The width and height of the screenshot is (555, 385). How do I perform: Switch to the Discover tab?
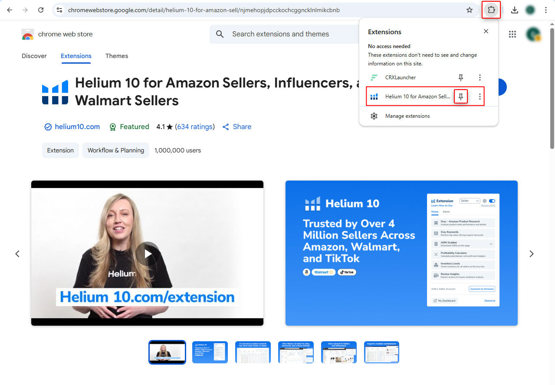coord(34,56)
